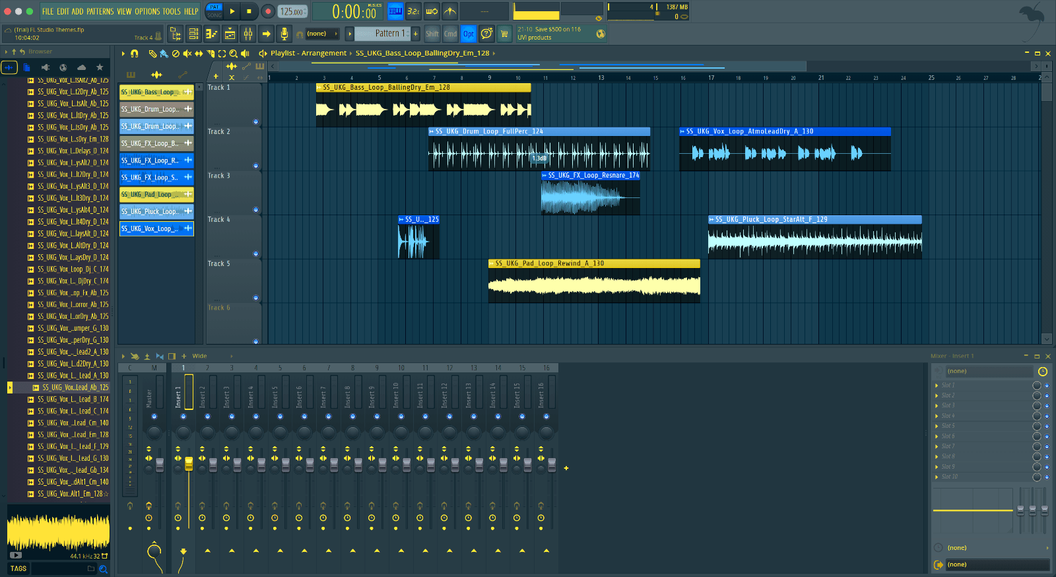Toggle mute switch on Track 1
The image size is (1056, 577).
255,121
